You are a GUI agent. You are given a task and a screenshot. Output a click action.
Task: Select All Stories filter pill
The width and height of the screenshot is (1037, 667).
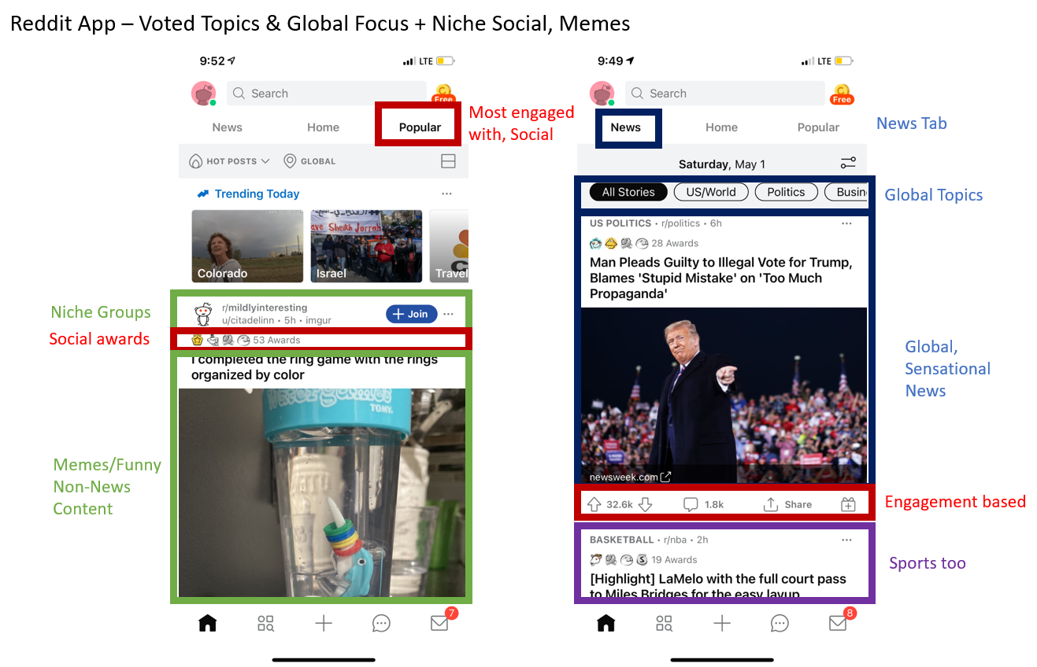(x=628, y=192)
